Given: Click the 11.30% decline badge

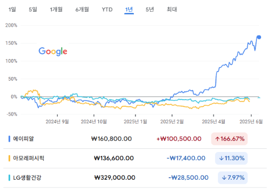Looking at the screenshot, I should click(x=231, y=158).
